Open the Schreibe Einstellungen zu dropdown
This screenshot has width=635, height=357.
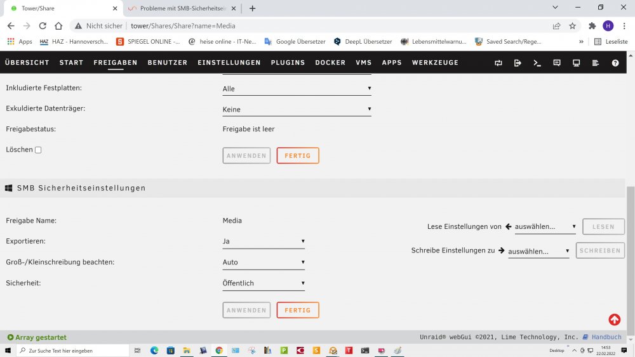(x=538, y=251)
